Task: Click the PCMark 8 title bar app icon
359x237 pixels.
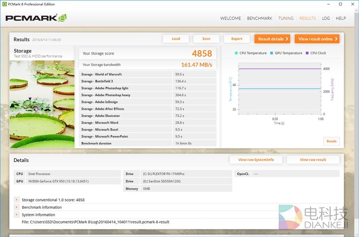Action: point(4,4)
